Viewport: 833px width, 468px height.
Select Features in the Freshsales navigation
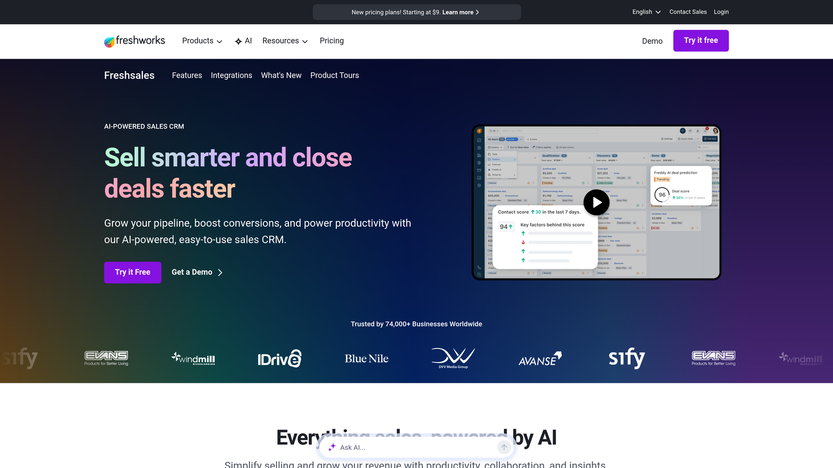[187, 75]
